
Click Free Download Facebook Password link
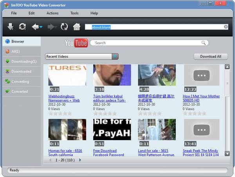(x=108, y=153)
